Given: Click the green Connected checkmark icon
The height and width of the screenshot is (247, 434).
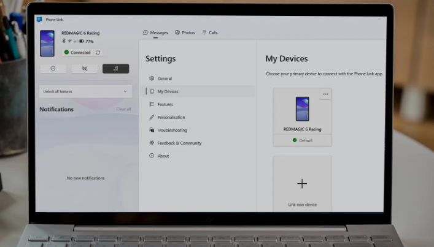Looking at the screenshot, I should click(66, 52).
